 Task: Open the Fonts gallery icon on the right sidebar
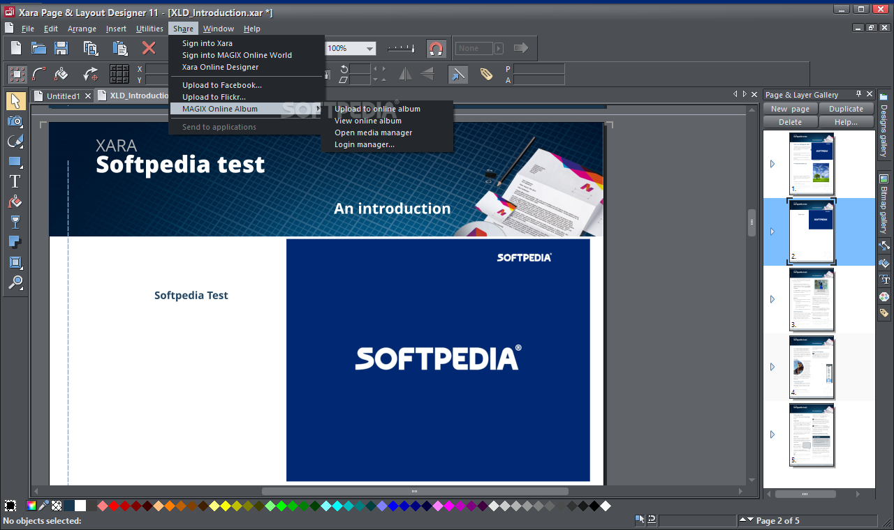pyautogui.click(x=884, y=280)
